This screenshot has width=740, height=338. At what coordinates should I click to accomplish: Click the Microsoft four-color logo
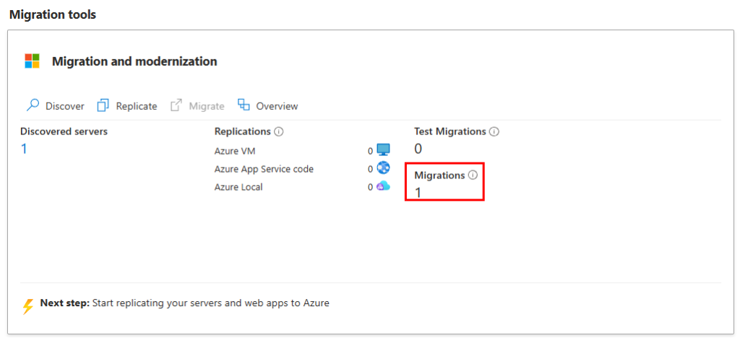[32, 61]
